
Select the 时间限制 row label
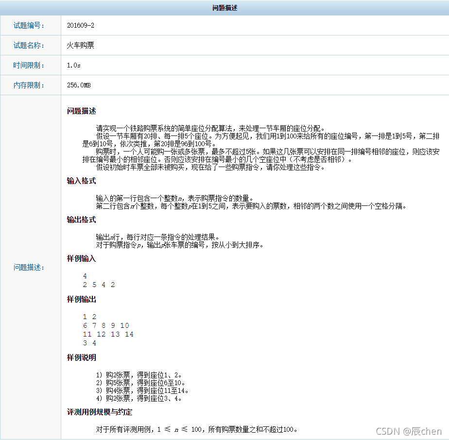pos(30,65)
